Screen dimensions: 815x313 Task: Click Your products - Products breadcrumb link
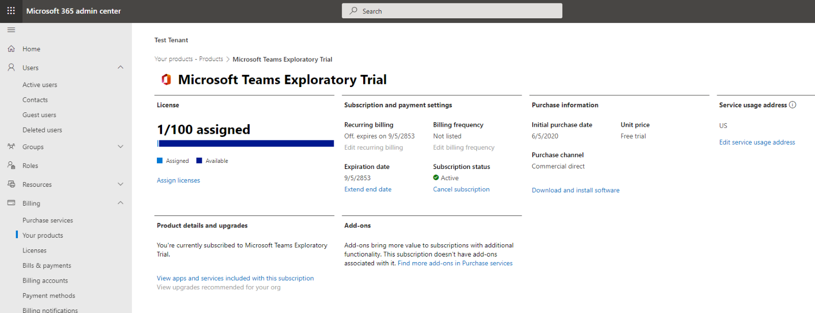(189, 59)
